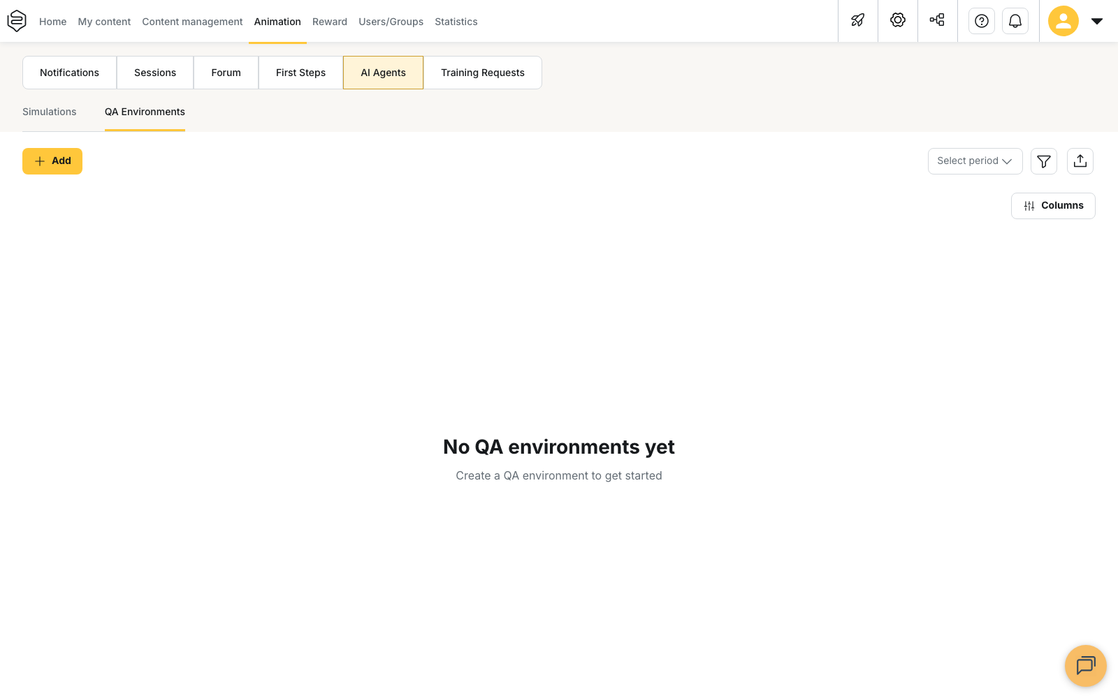The height and width of the screenshot is (698, 1118).
Task: Open the settings gear icon
Action: (898, 21)
